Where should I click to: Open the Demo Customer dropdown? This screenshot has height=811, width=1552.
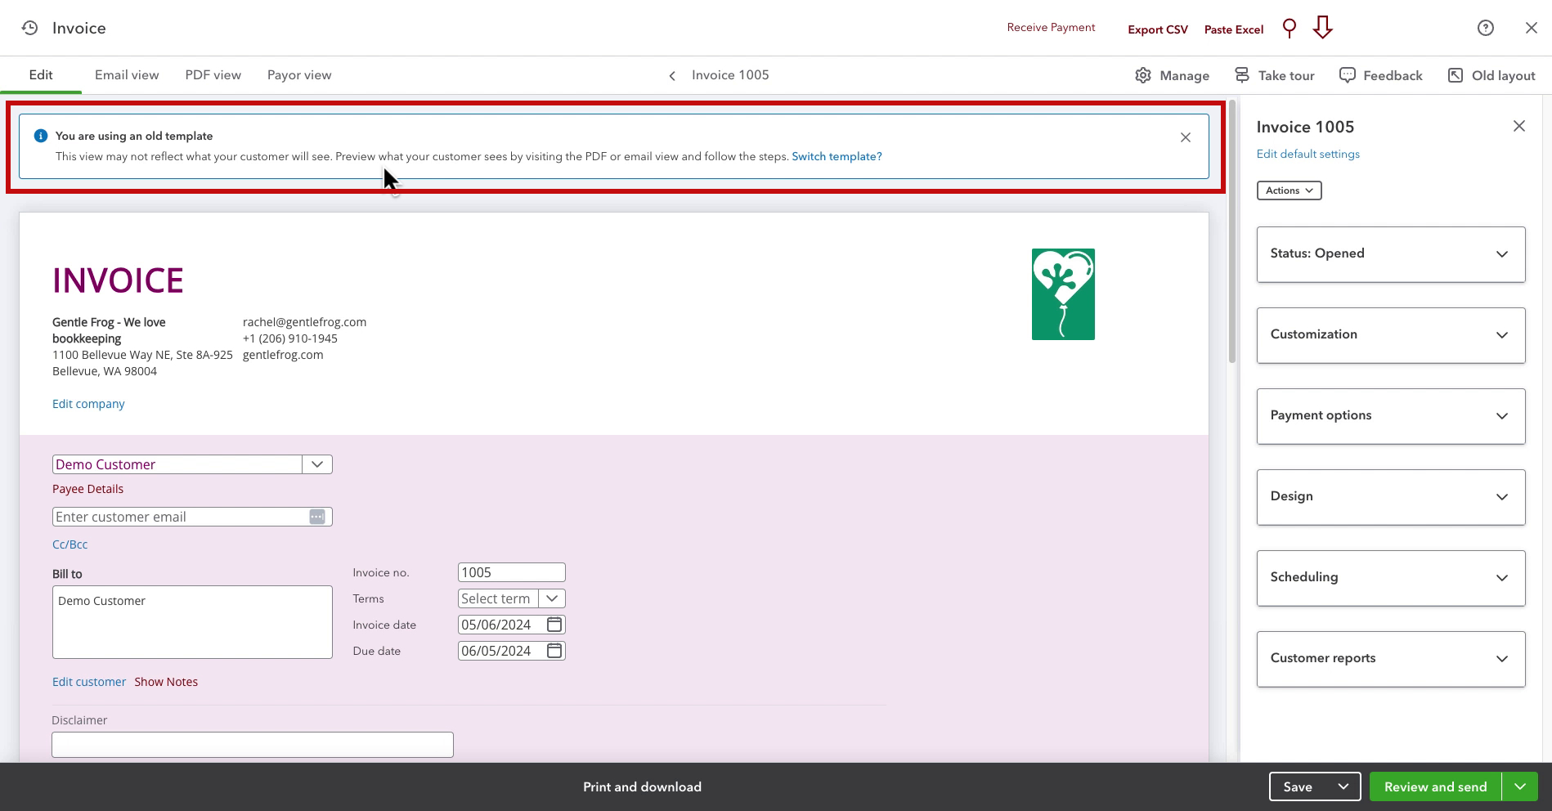pos(317,464)
